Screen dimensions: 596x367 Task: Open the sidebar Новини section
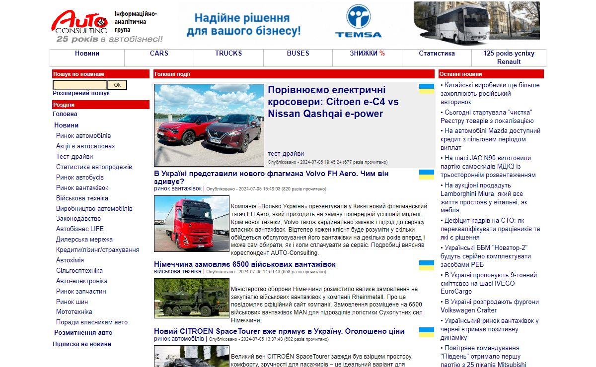coord(67,125)
